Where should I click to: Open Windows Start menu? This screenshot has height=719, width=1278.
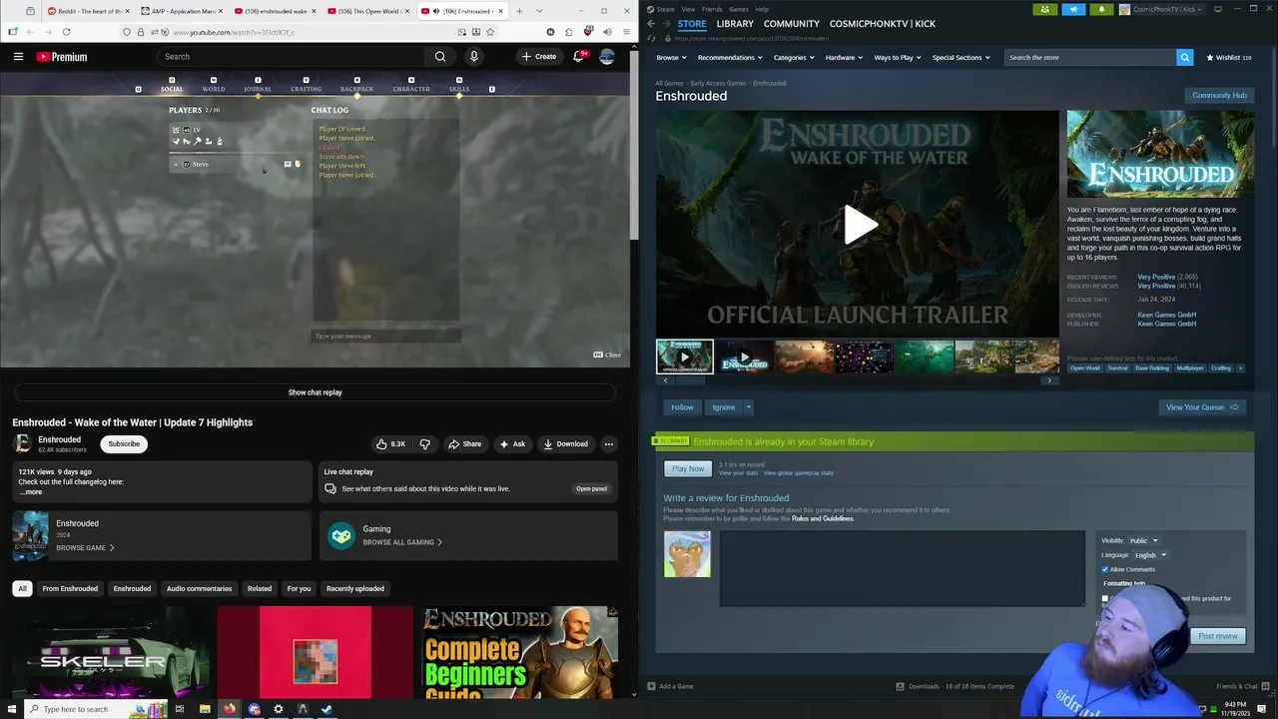point(12,709)
